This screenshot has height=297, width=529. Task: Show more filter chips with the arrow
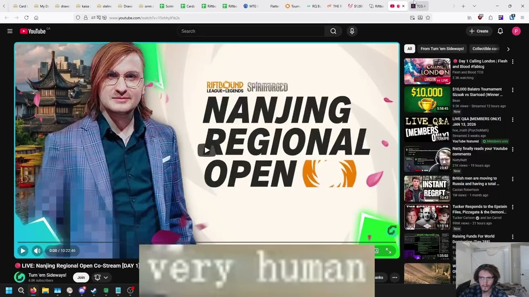[508, 49]
